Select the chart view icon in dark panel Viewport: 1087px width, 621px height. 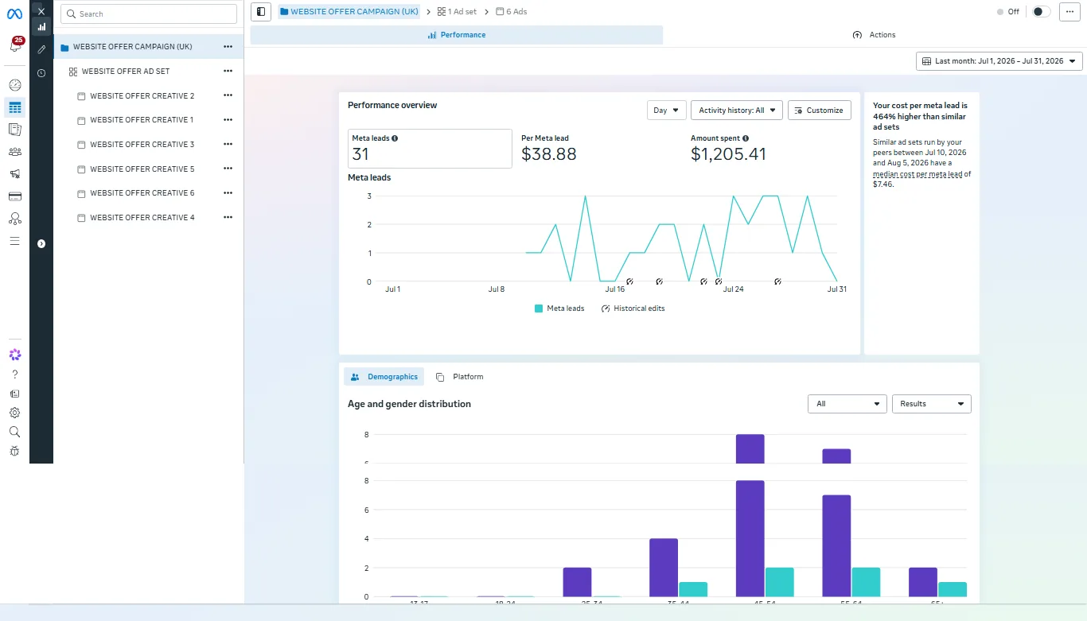tap(41, 26)
